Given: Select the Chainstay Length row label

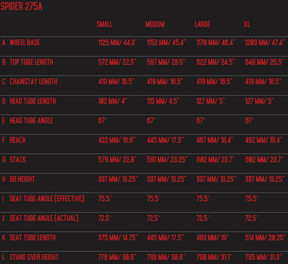Looking at the screenshot, I should pos(33,82).
